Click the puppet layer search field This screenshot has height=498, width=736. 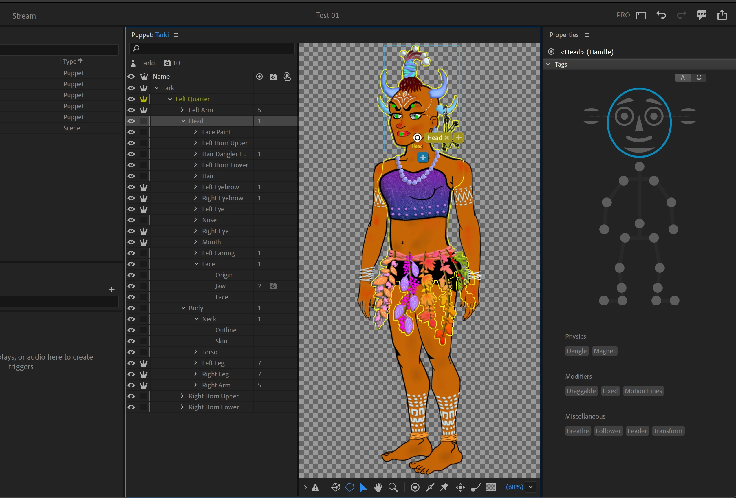click(x=212, y=48)
